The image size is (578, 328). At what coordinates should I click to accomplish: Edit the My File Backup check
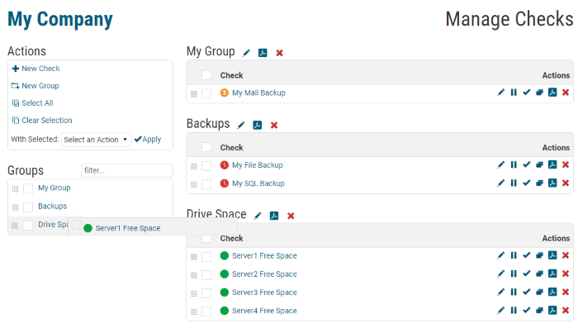[x=500, y=165]
